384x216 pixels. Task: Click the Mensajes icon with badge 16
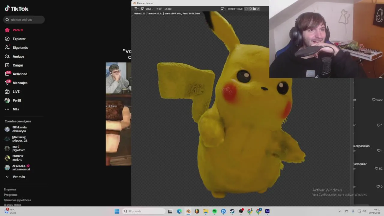[x=7, y=82]
